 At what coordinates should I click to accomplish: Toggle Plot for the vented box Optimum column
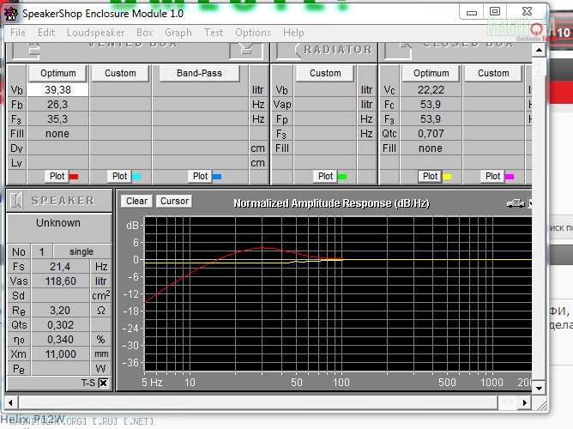[57, 176]
